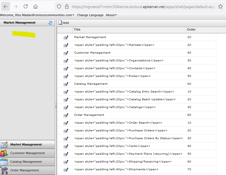Edit the Shipments row via pencil icon

tap(66, 169)
